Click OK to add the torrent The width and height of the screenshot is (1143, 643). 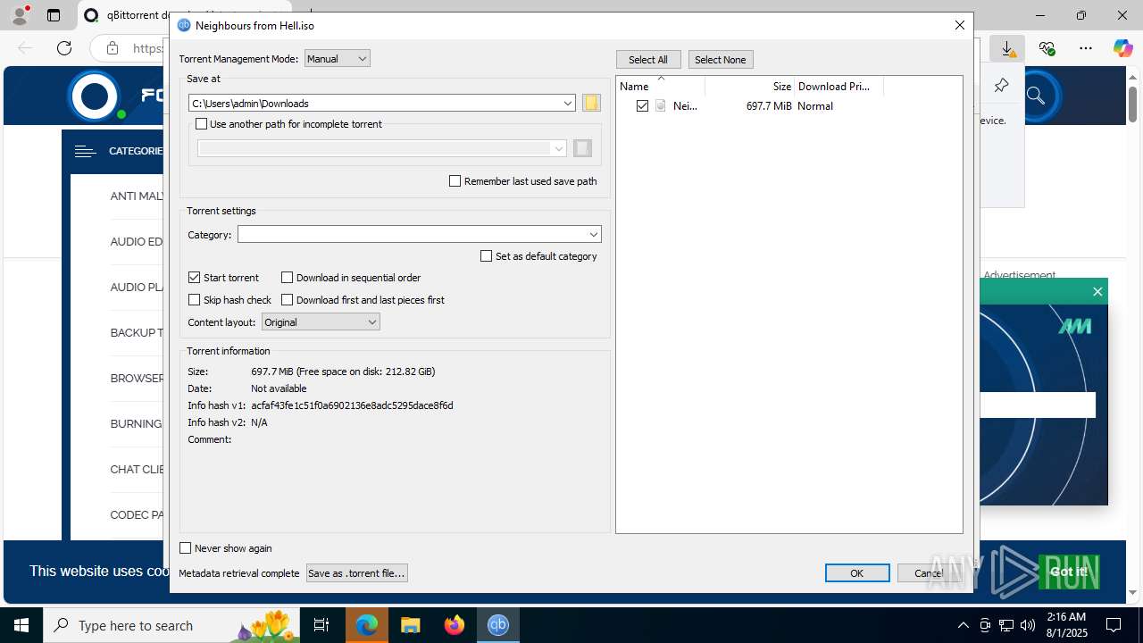[857, 573]
